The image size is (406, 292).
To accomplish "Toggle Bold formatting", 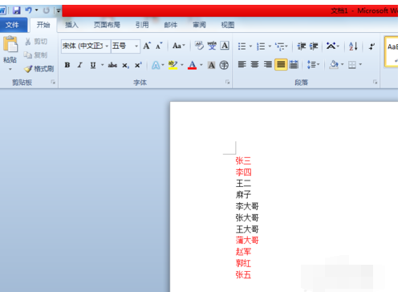I will pos(67,65).
